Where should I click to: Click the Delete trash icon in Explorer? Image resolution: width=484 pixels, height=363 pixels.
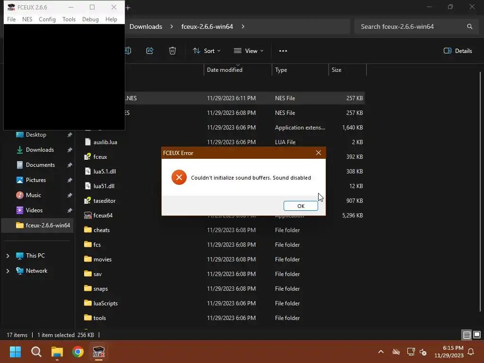pos(173,51)
